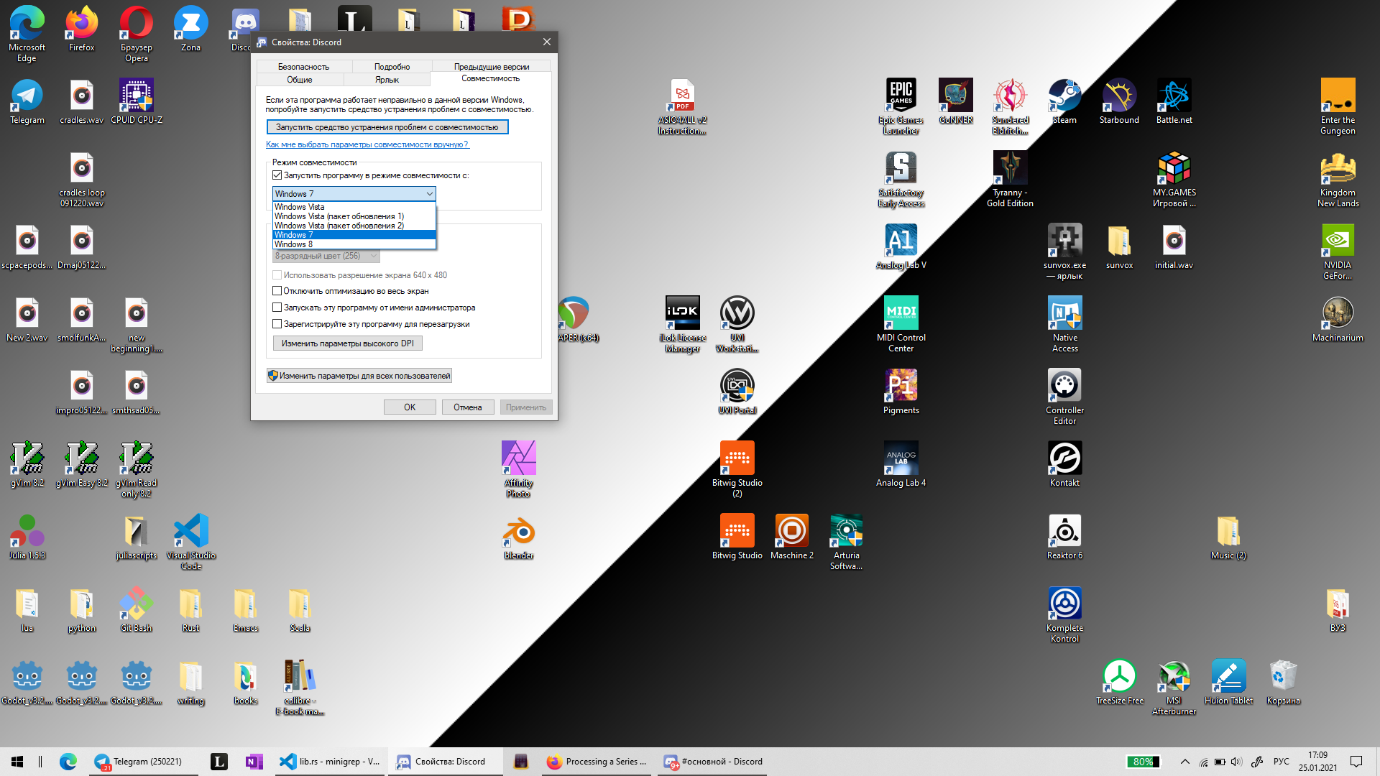Open Starbound desktop shortcut
Viewport: 1380px width, 776px height.
coord(1119,102)
